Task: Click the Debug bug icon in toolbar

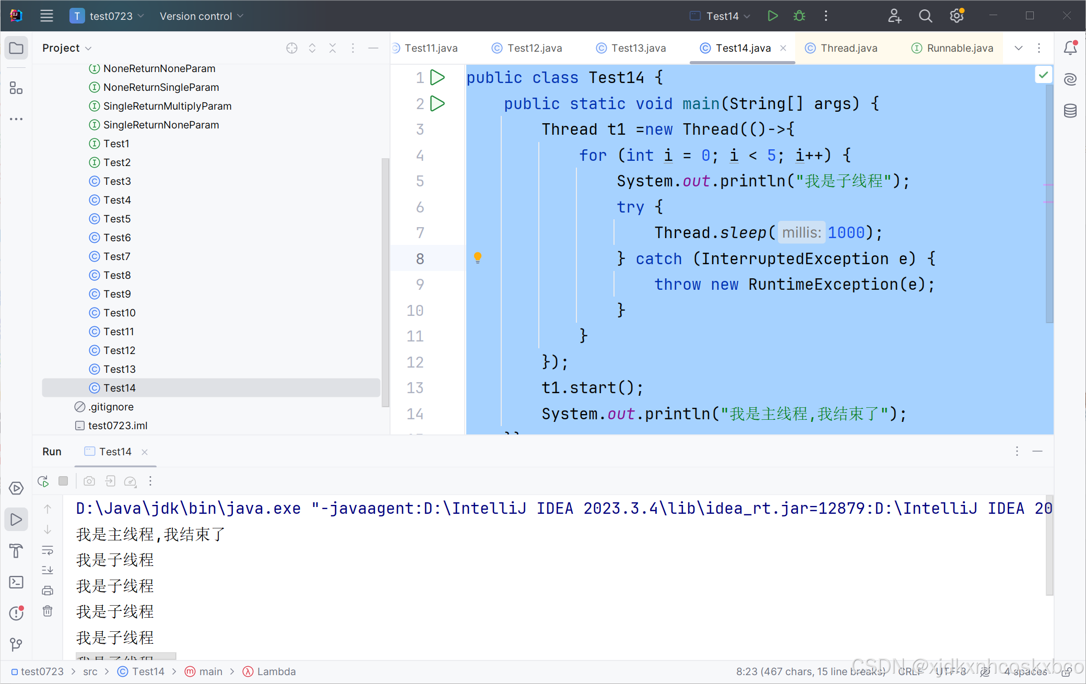Action: pos(799,16)
